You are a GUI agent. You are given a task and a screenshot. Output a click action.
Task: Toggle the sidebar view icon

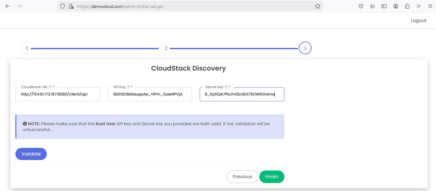[384, 6]
